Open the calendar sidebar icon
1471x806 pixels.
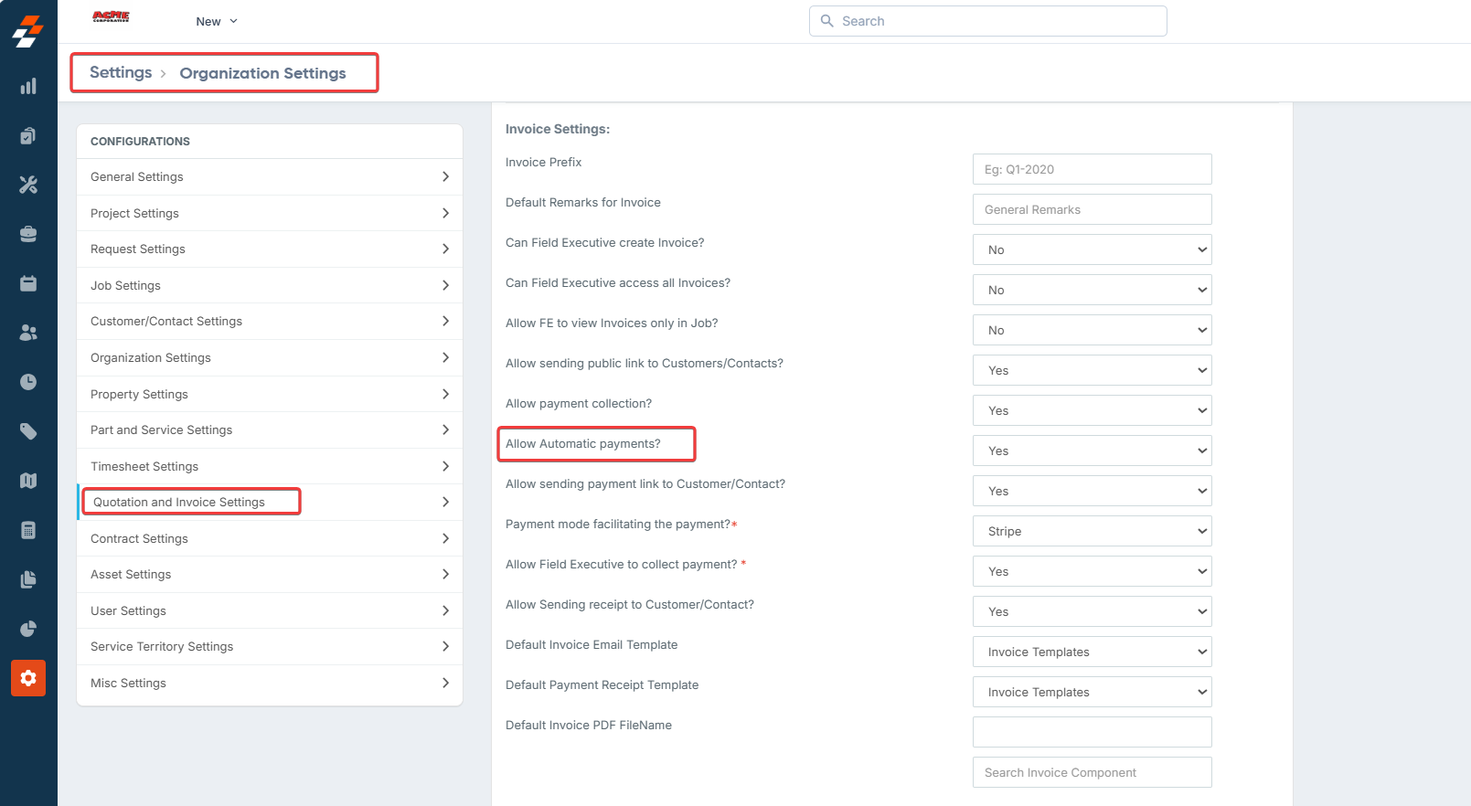(x=28, y=283)
